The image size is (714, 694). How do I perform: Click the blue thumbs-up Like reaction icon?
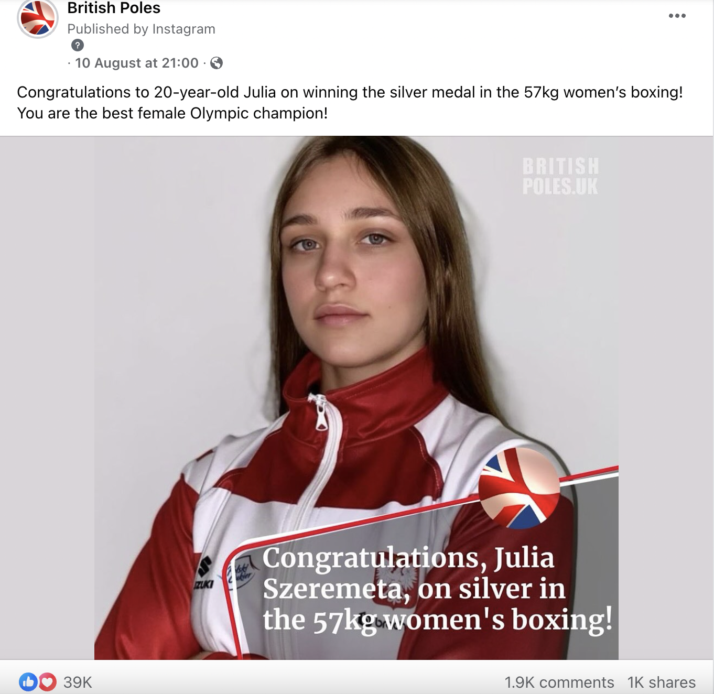28,682
